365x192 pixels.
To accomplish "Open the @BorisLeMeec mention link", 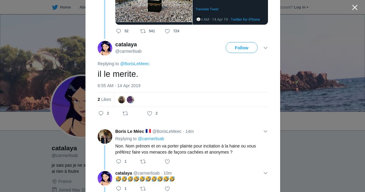I will [134, 64].
